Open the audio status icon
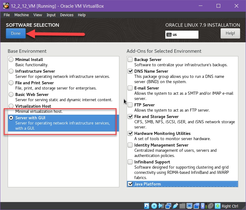This screenshot has height=210, width=246. point(161,206)
